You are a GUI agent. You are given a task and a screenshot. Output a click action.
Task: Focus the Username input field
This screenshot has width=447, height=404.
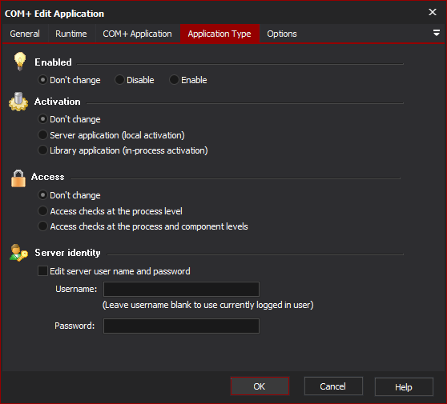(x=181, y=290)
